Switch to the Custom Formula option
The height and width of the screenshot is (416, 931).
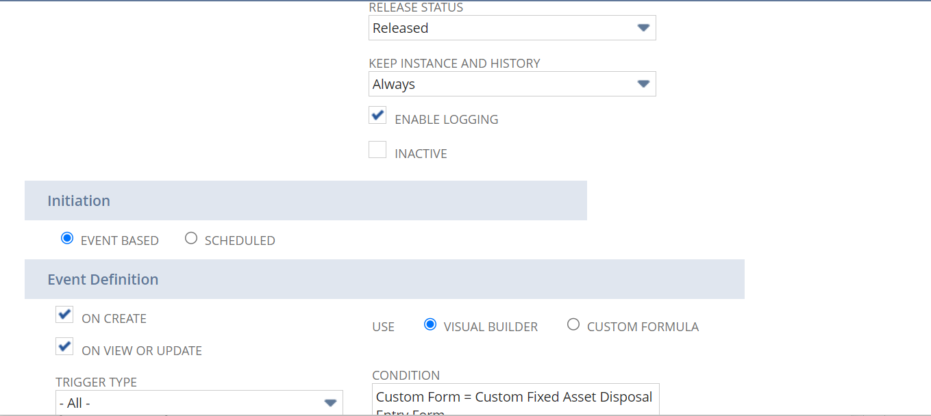(x=573, y=325)
